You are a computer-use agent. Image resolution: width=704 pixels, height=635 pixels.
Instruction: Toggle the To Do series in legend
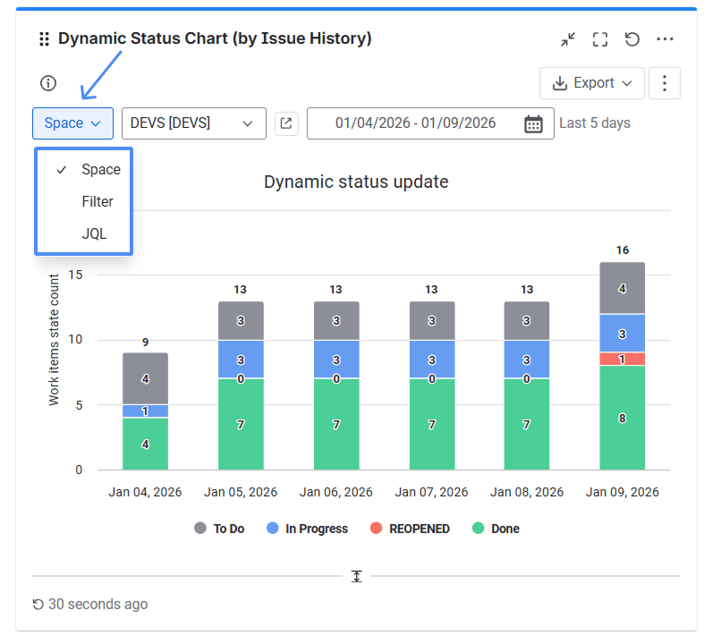click(x=219, y=529)
